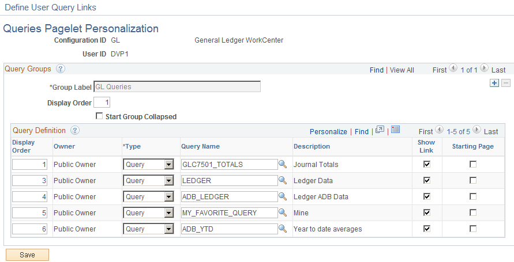Click Display Order field with value 5
The image size is (514, 262).
click(x=30, y=212)
